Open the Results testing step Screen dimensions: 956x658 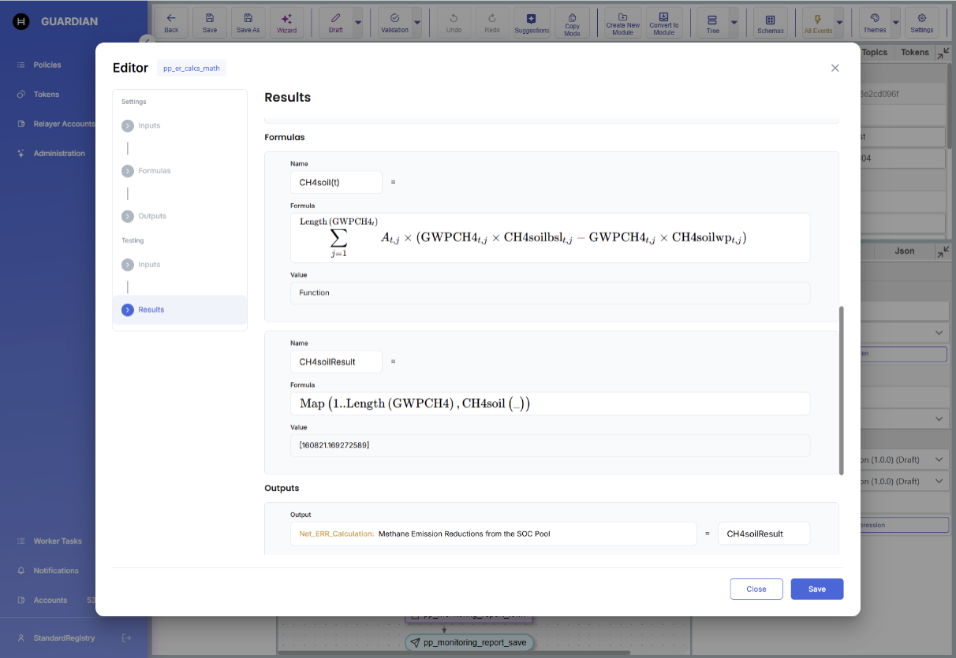coord(151,310)
